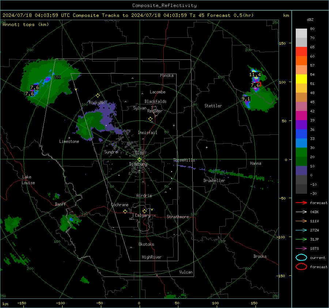This screenshot has width=329, height=308.
Task: Click the bright green 30-20 dBZ swatch
Action: tap(301, 152)
